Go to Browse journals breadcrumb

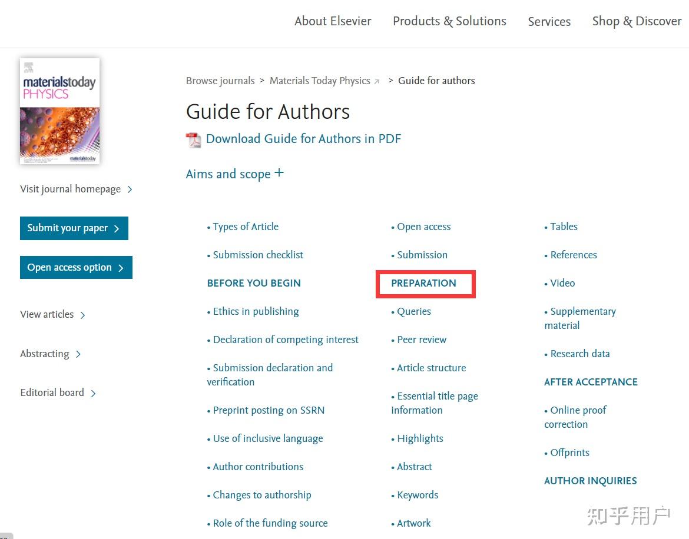pyautogui.click(x=220, y=81)
